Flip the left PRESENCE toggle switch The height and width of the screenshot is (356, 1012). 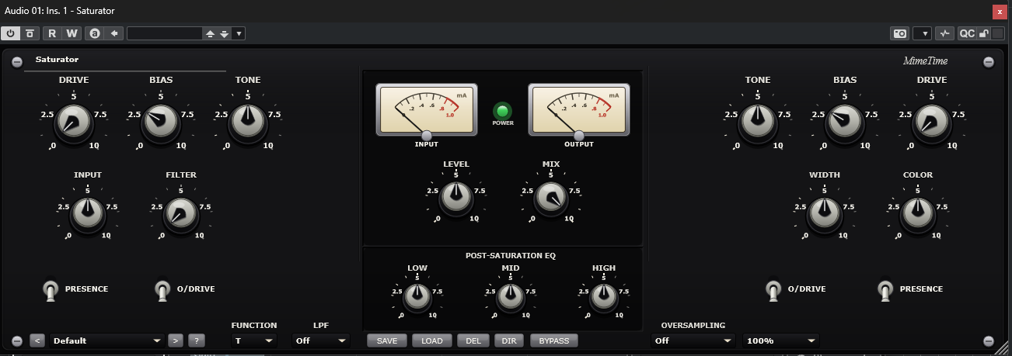[51, 290]
